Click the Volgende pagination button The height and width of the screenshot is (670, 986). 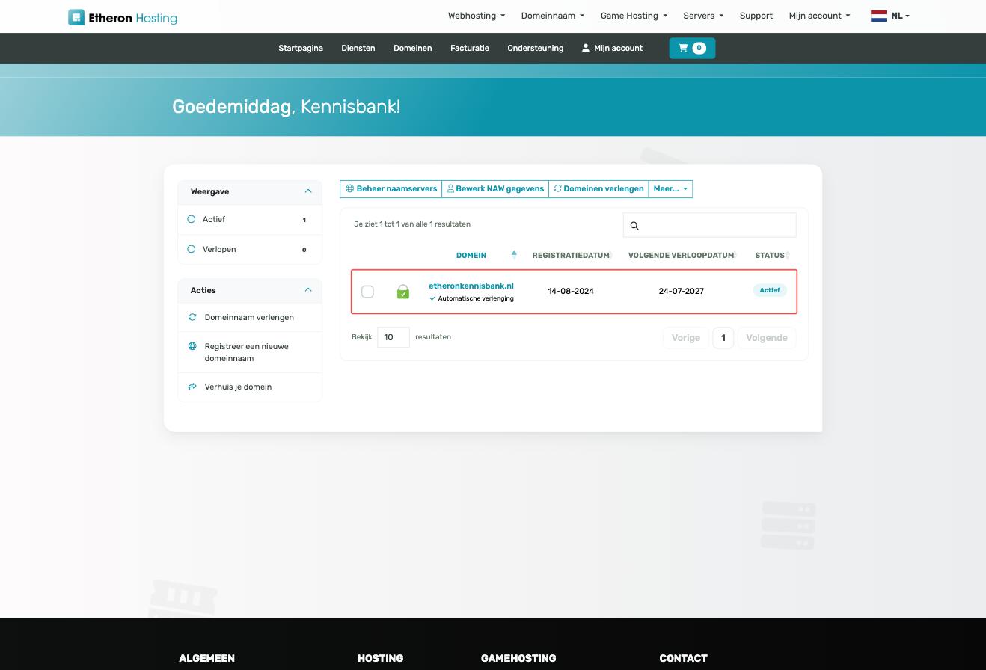pos(767,338)
